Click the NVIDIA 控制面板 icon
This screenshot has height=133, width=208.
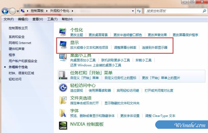point(63,126)
